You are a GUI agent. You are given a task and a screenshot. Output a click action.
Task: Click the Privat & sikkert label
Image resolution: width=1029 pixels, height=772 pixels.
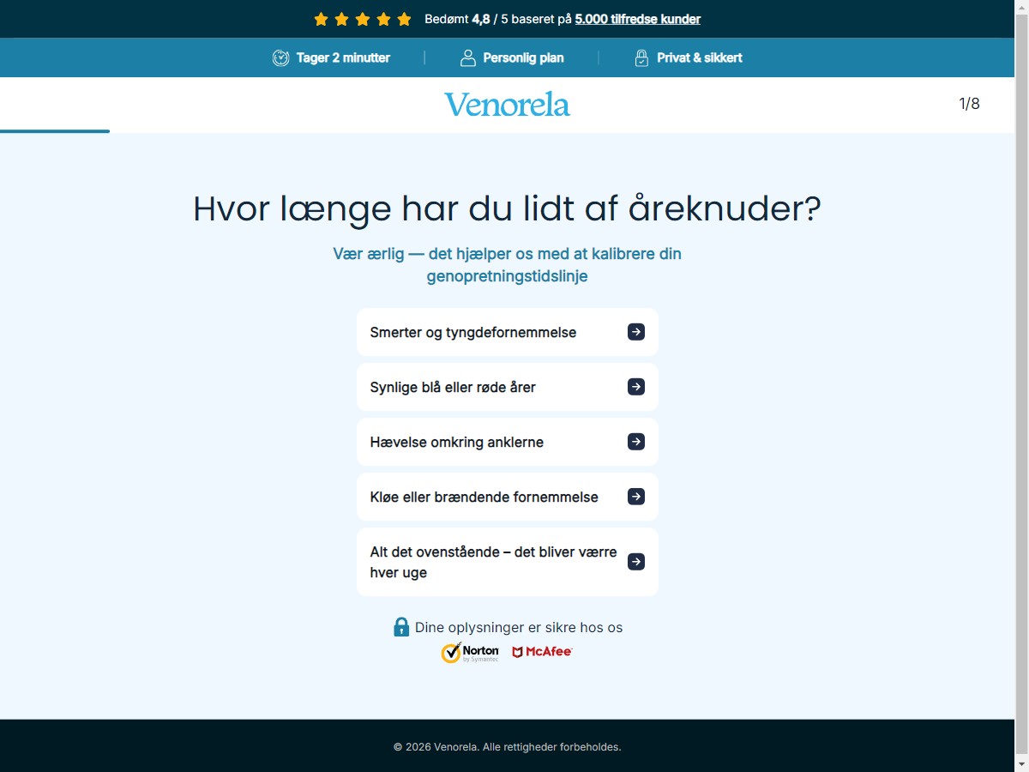[x=700, y=58]
